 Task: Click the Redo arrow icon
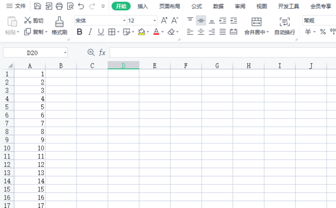coord(92,6)
